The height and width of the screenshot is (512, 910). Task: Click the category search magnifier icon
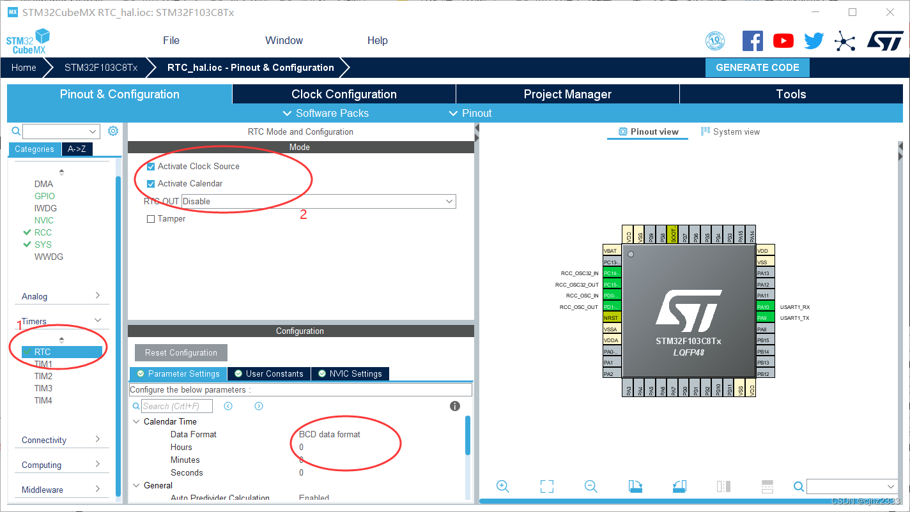(17, 131)
